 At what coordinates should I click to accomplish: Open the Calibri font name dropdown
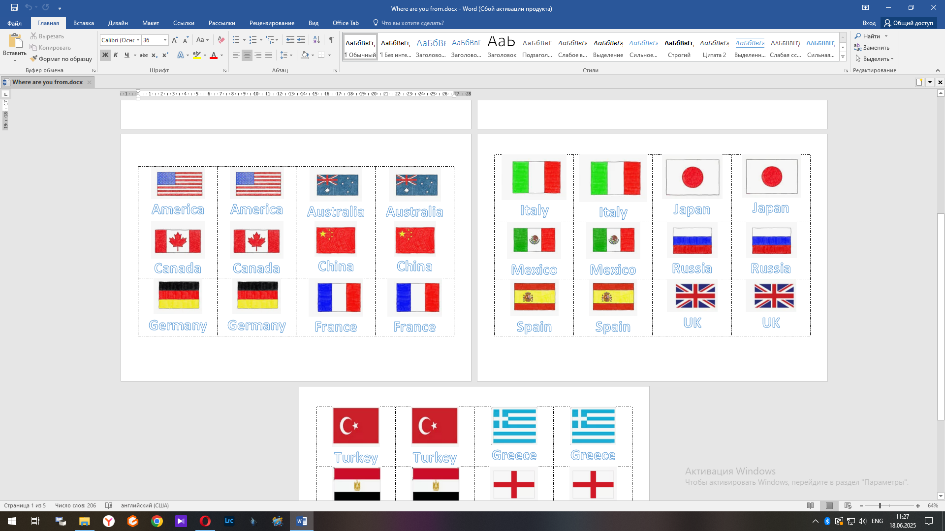138,40
